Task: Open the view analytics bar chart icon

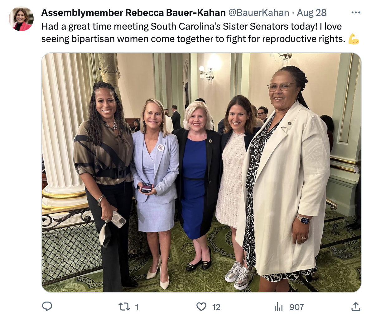Action: click(x=278, y=307)
